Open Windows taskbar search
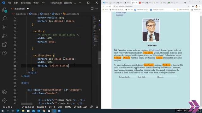The width and height of the screenshot is (202, 113). (x=8, y=111)
